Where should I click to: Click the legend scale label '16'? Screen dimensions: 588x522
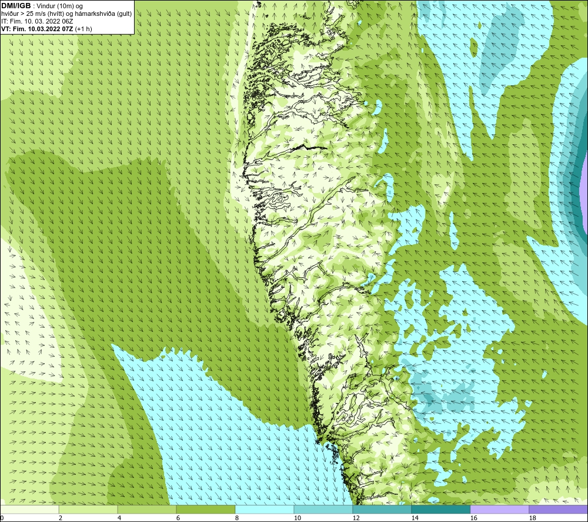[473, 518]
